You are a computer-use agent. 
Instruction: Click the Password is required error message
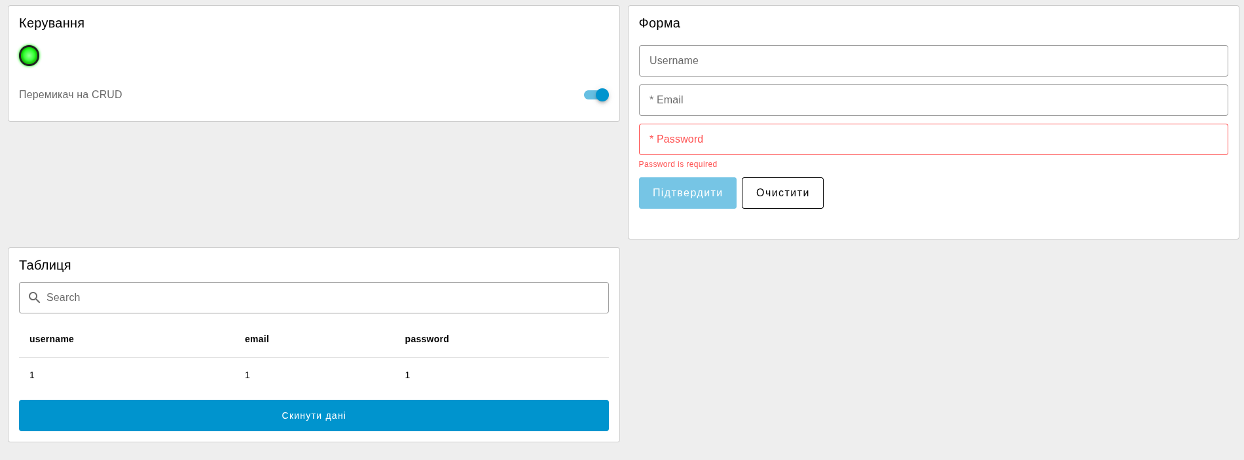678,164
